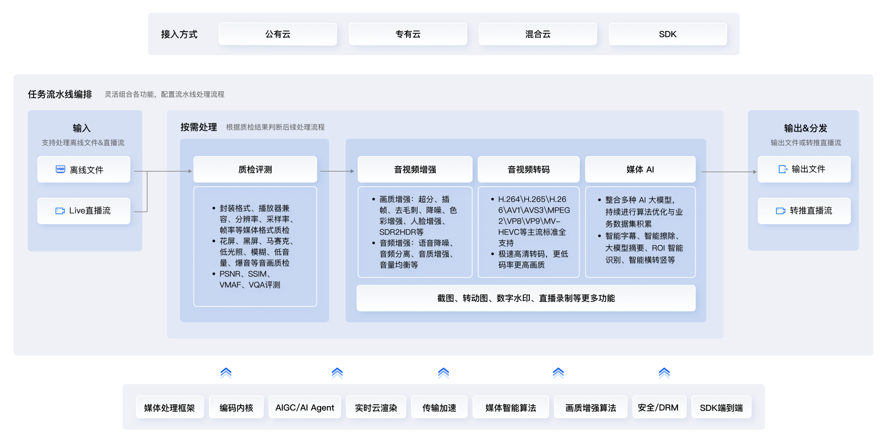The width and height of the screenshot is (887, 439).
Task: Click the camera icon beside 转推直播流
Action: (x=780, y=211)
